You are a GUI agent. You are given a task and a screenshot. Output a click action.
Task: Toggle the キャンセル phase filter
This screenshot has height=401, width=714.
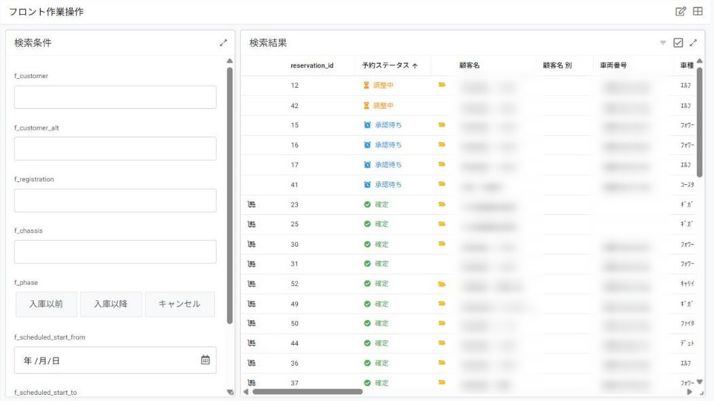tap(180, 304)
